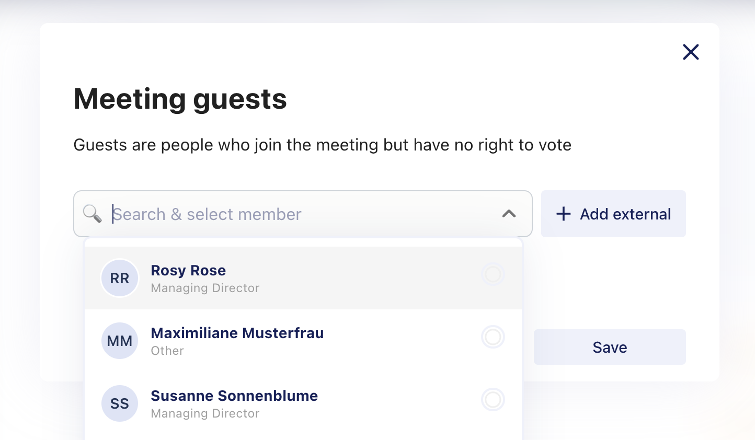The width and height of the screenshot is (755, 440).
Task: Click the magnifying glass search icon
Action: 93,214
